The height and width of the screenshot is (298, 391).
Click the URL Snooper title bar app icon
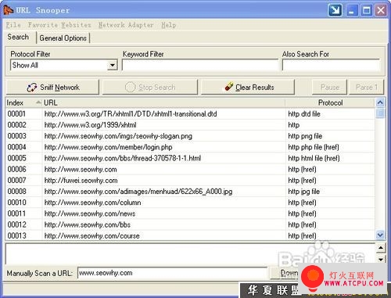pyautogui.click(x=9, y=10)
